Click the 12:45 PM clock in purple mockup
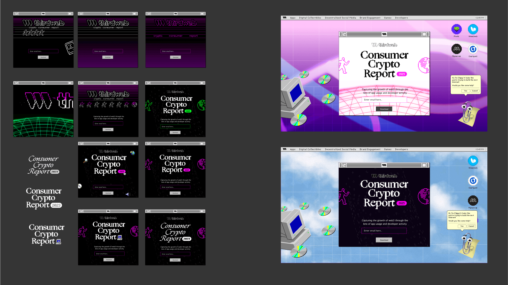Image resolution: width=508 pixels, height=285 pixels. click(480, 18)
